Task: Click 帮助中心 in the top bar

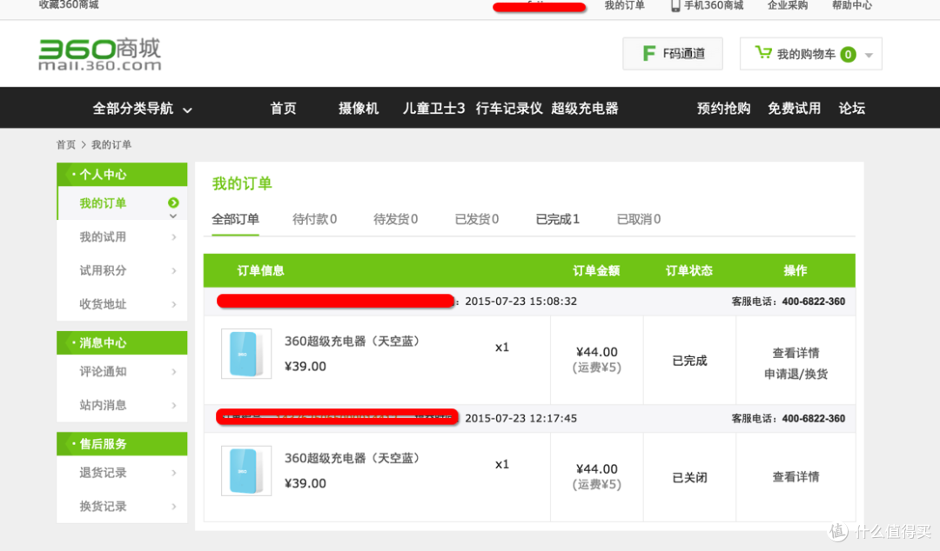Action: (x=852, y=5)
